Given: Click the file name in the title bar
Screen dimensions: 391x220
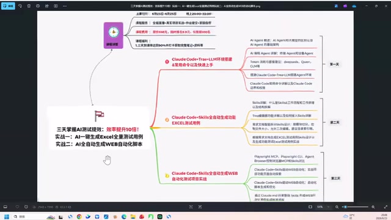Looking at the screenshot, I should [195, 6].
